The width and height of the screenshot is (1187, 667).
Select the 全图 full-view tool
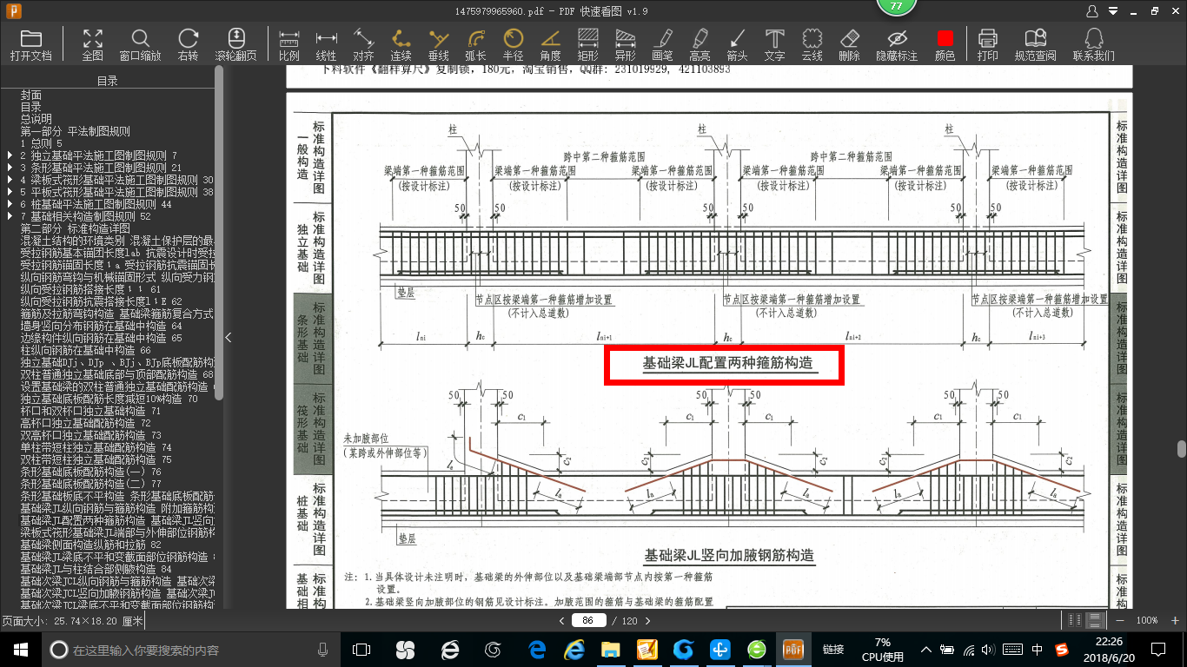click(x=93, y=39)
